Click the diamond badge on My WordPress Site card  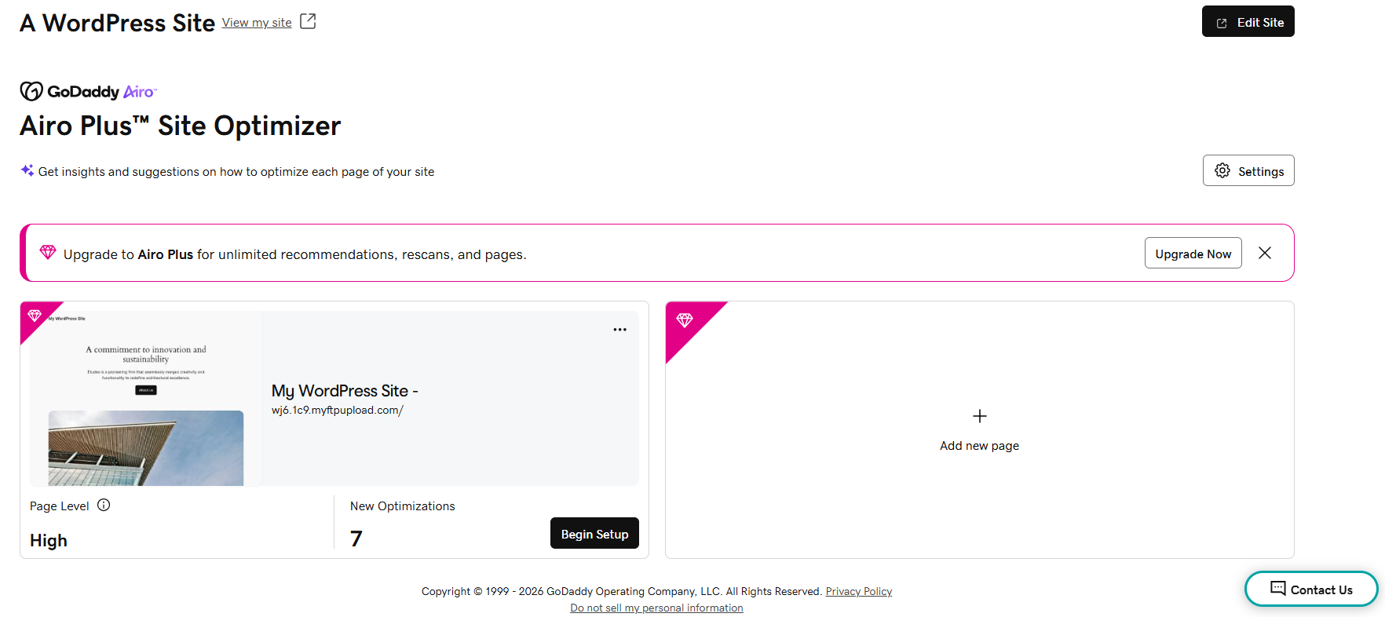[35, 316]
